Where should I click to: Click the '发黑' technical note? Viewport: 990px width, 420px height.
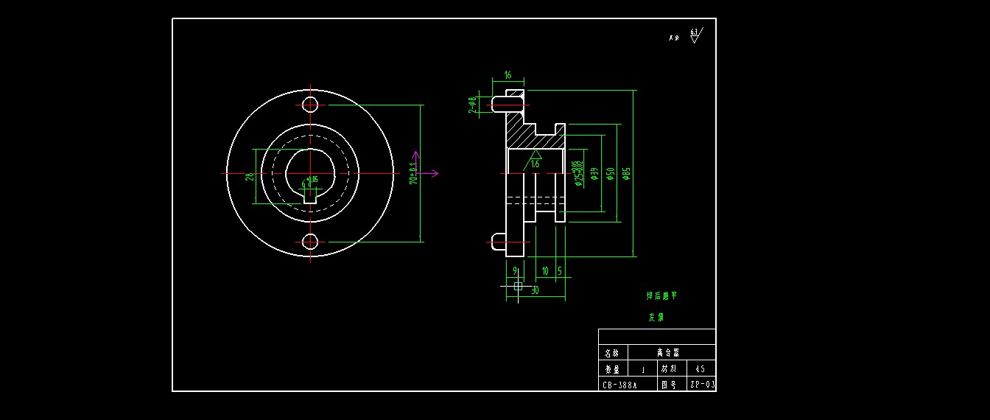[656, 318]
